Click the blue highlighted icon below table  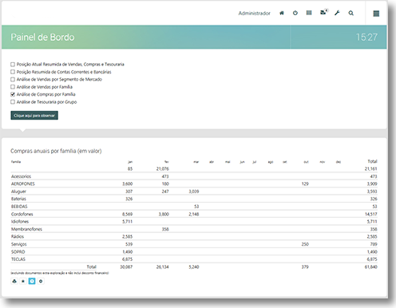coord(32,281)
